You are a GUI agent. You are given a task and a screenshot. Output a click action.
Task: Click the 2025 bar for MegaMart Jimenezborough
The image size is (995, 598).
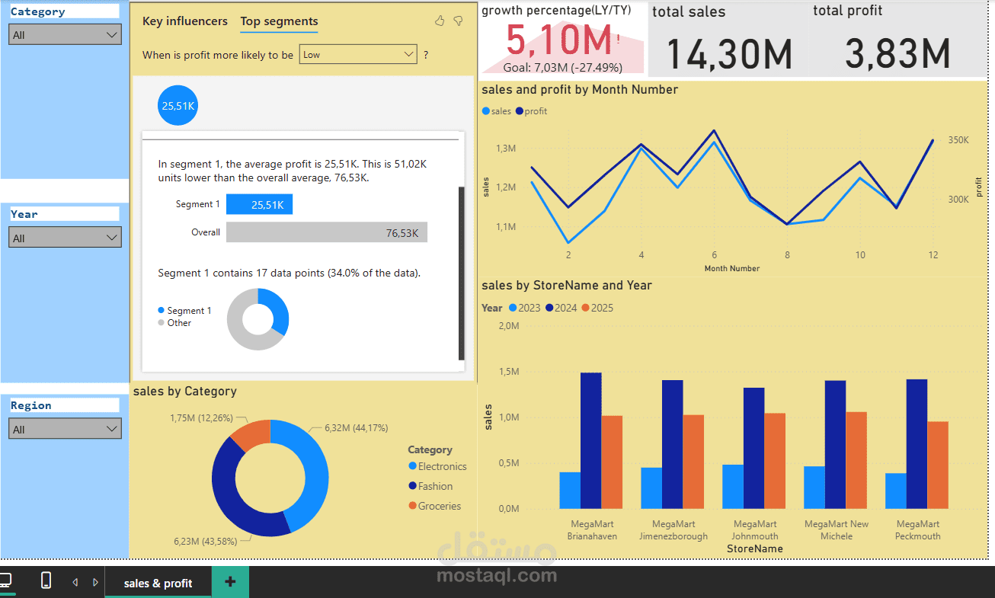(x=693, y=462)
